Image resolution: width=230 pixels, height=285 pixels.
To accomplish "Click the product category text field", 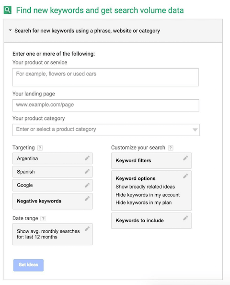I will (106, 130).
